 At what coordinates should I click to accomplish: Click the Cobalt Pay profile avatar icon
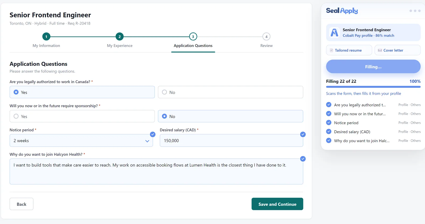point(334,32)
